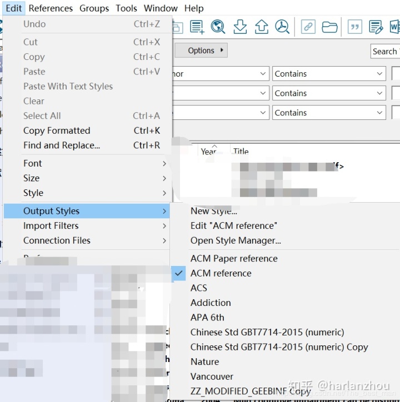
Task: Click the Return to Word icon
Action: click(x=394, y=27)
